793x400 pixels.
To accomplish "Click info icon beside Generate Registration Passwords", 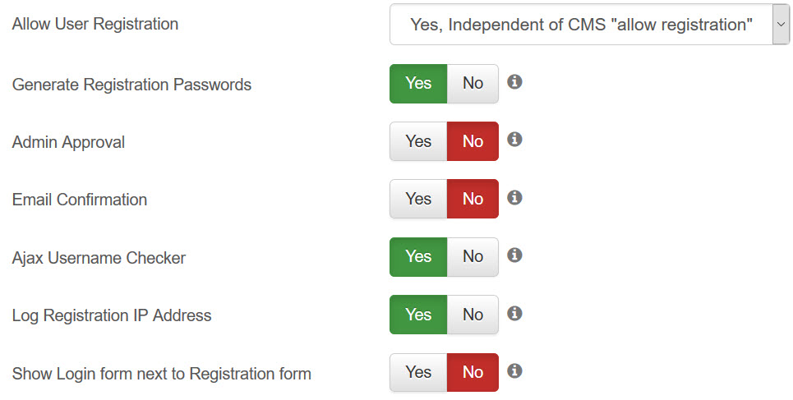I will [x=514, y=81].
